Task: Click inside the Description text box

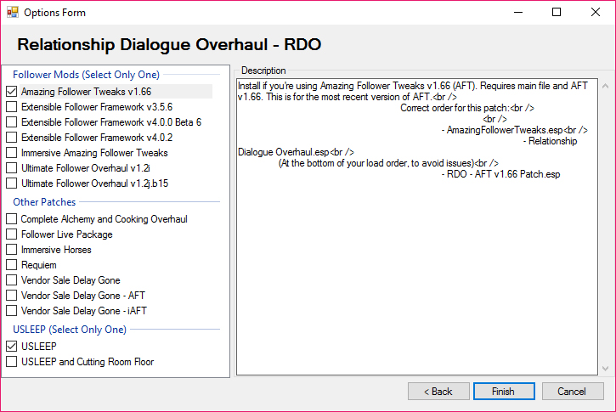Action: pos(417,226)
